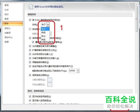Open 信任中心 settings
This screenshot has height=112, width=140.
pyautogui.click(x=8, y=37)
